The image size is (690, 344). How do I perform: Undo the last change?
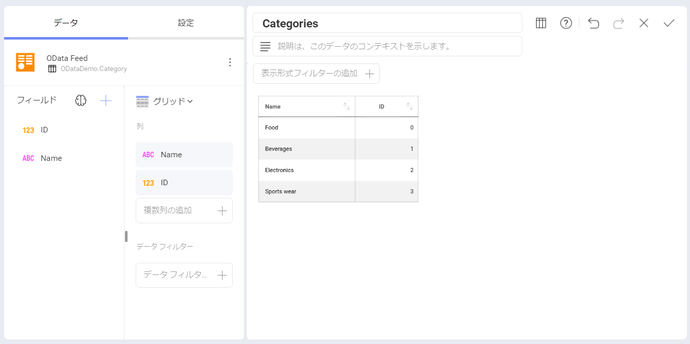click(593, 23)
